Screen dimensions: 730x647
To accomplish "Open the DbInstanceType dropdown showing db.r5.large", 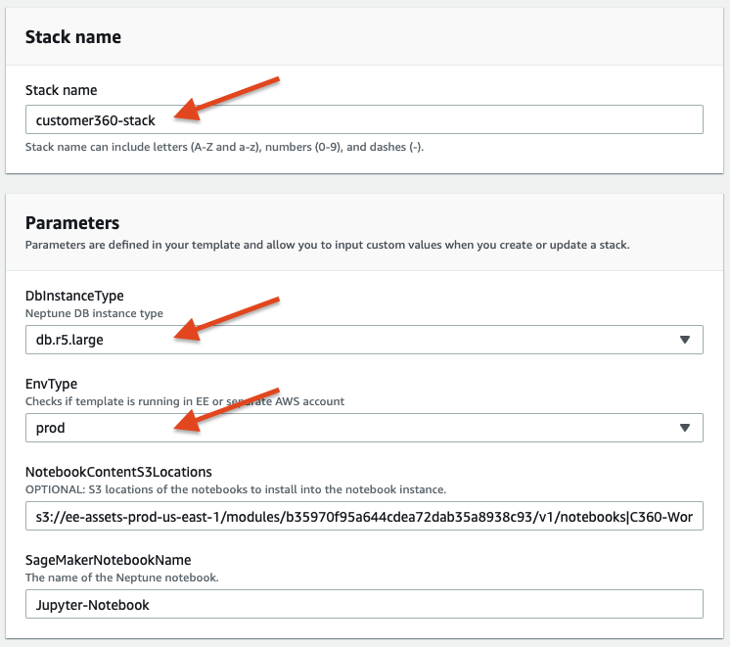I will click(x=352, y=340).
